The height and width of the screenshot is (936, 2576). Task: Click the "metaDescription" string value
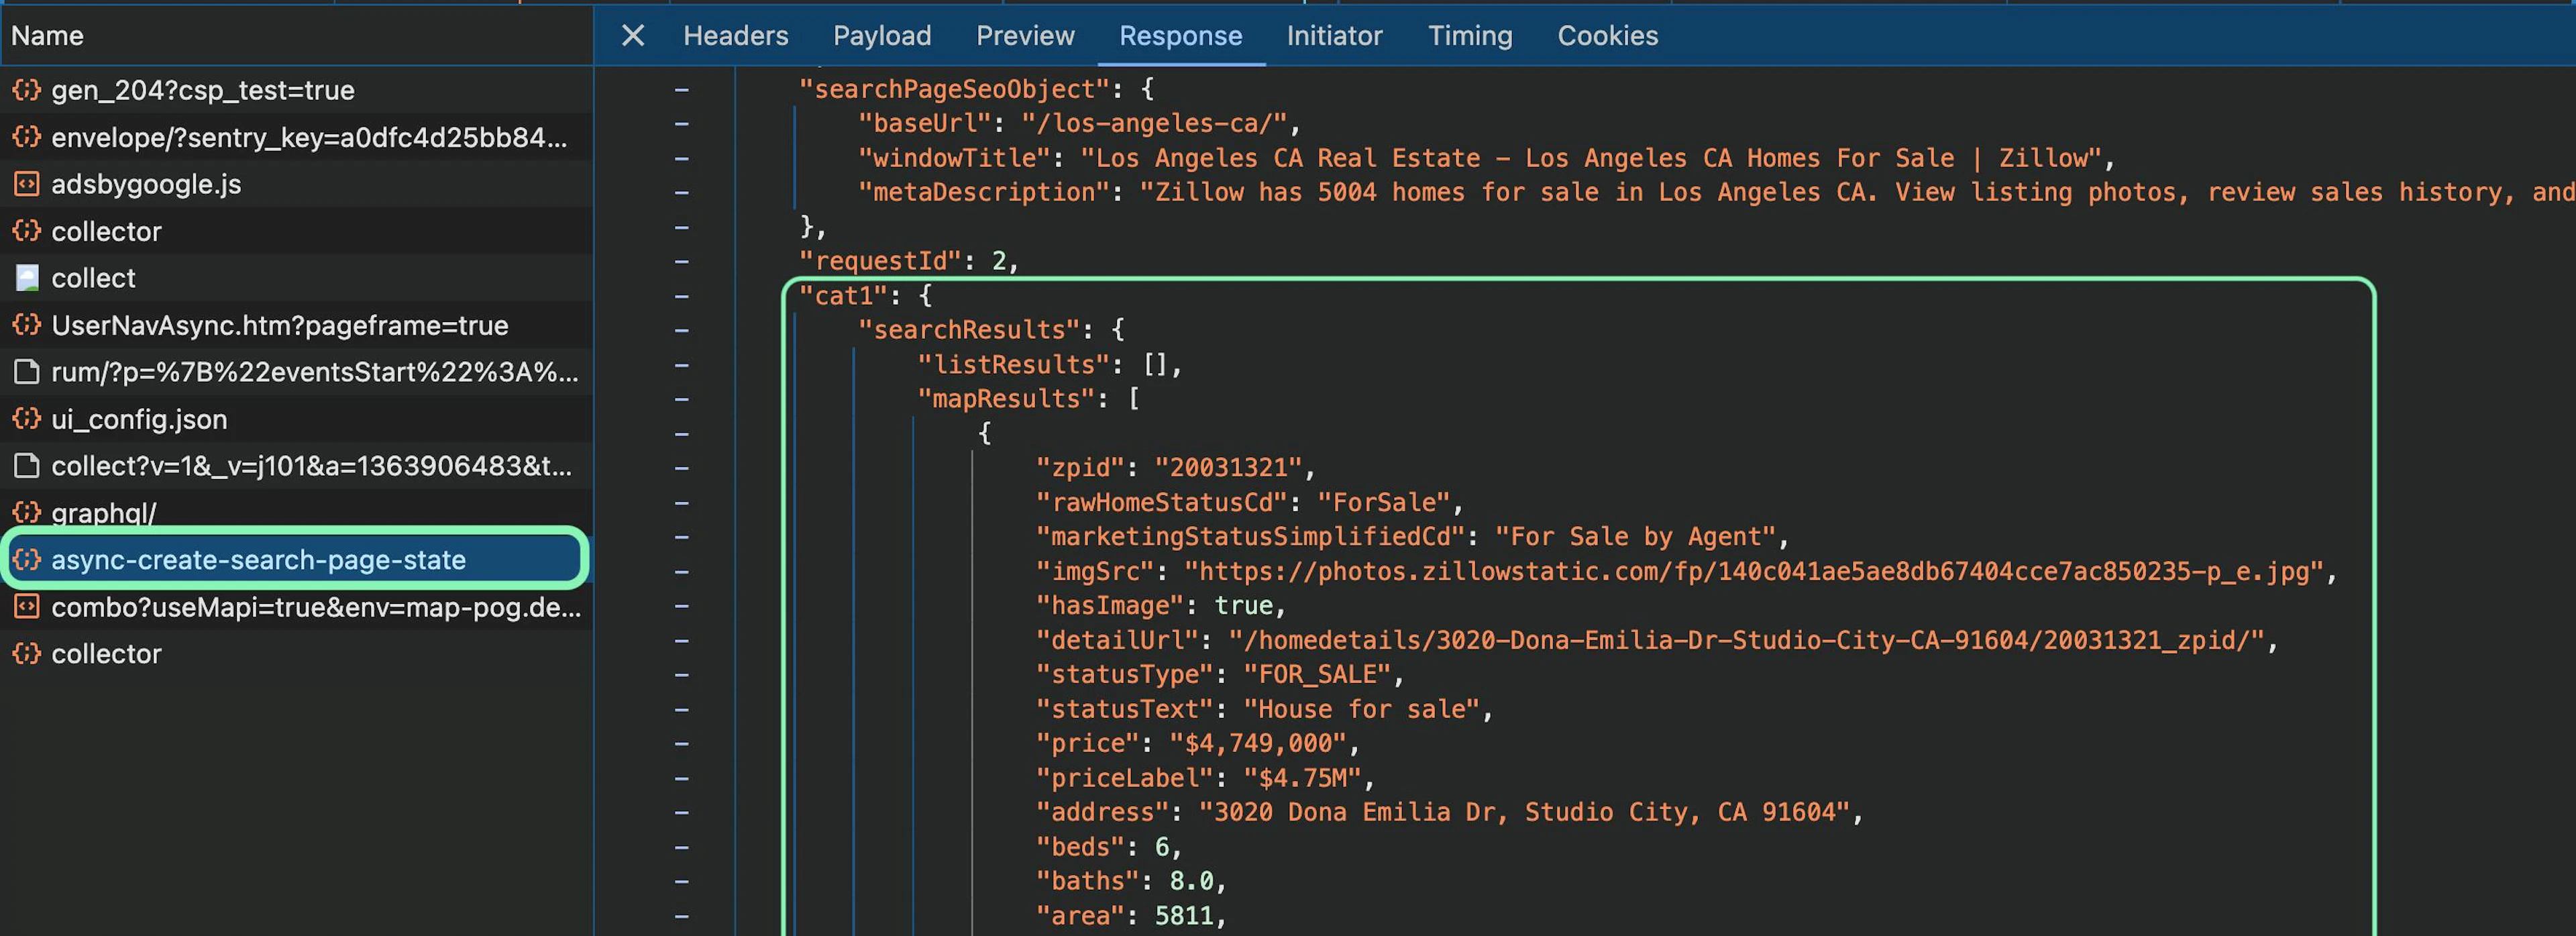pyautogui.click(x=1857, y=192)
